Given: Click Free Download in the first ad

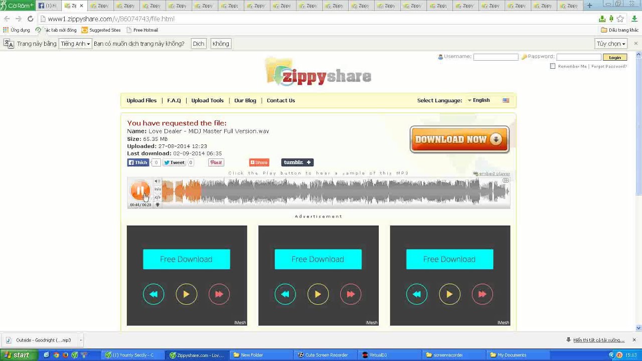Looking at the screenshot, I should (187, 259).
